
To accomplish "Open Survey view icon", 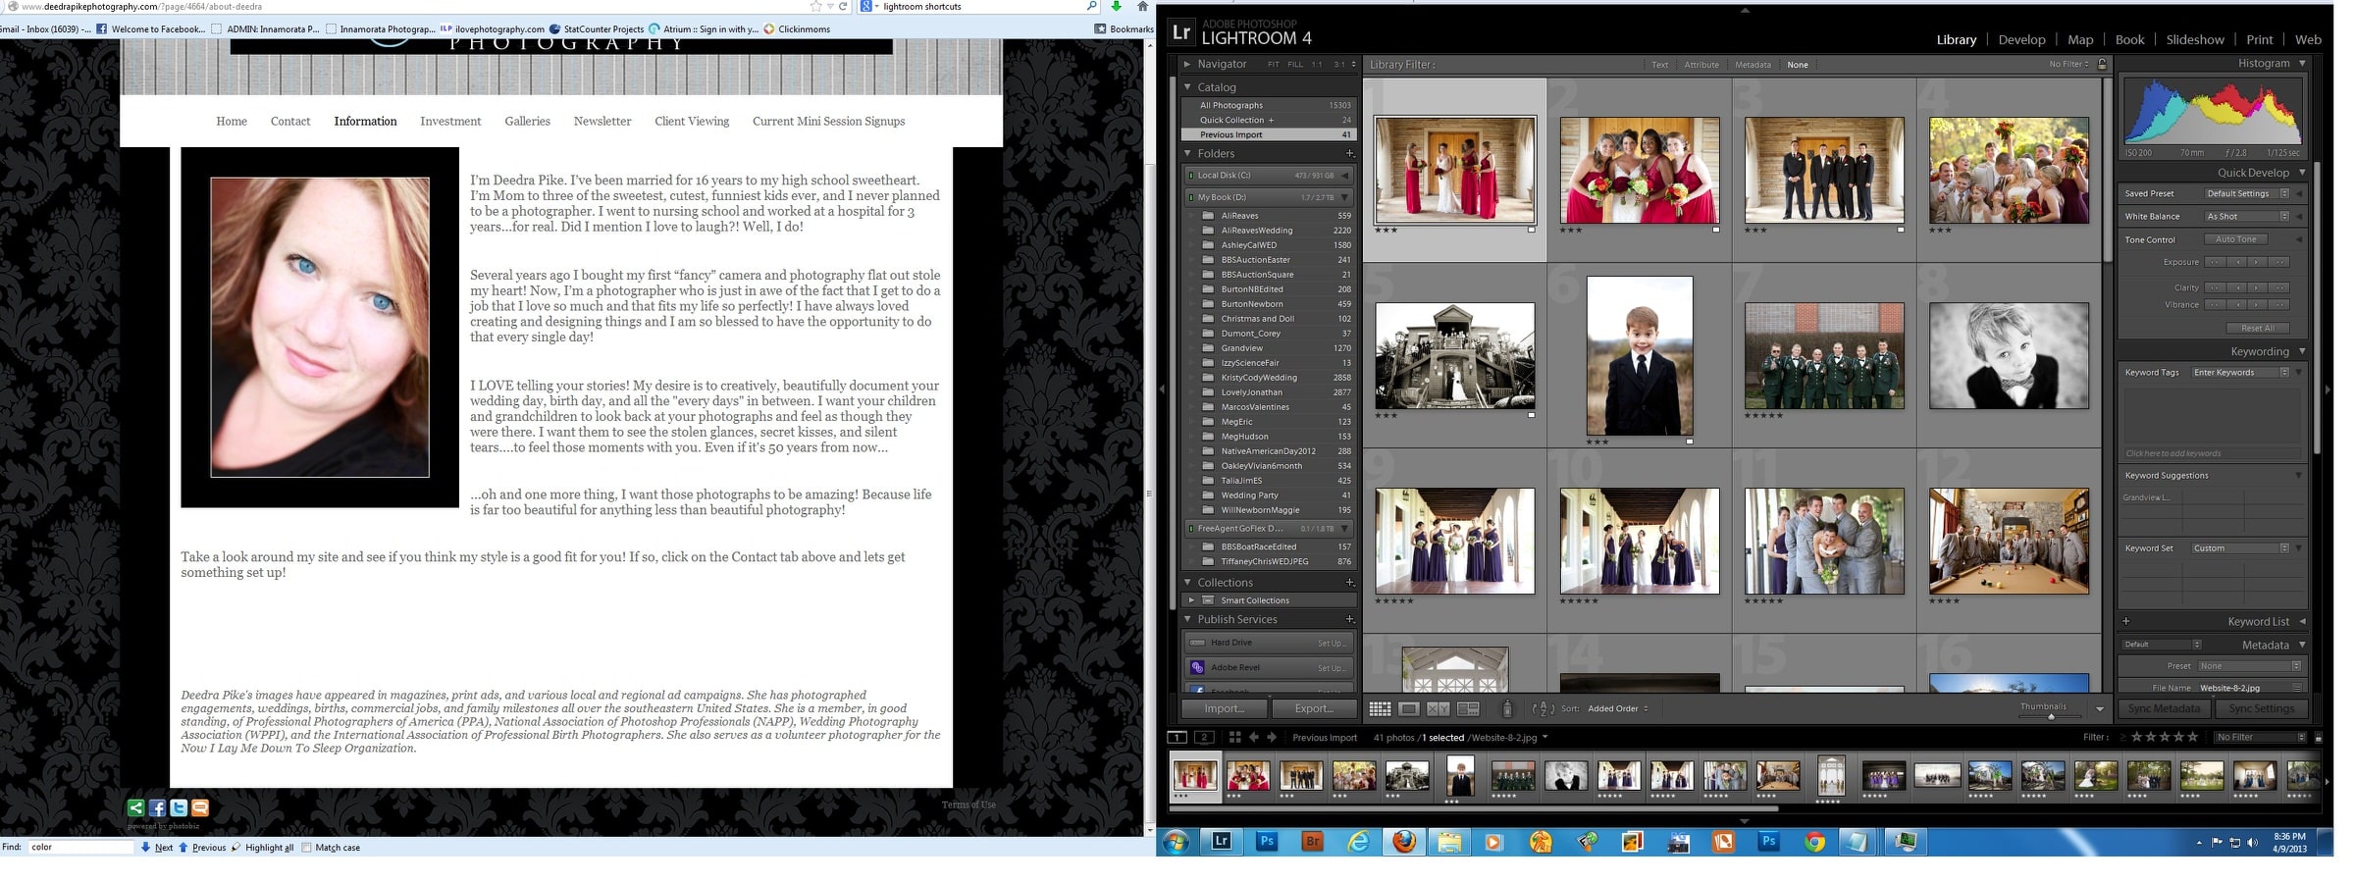I will point(1469,708).
